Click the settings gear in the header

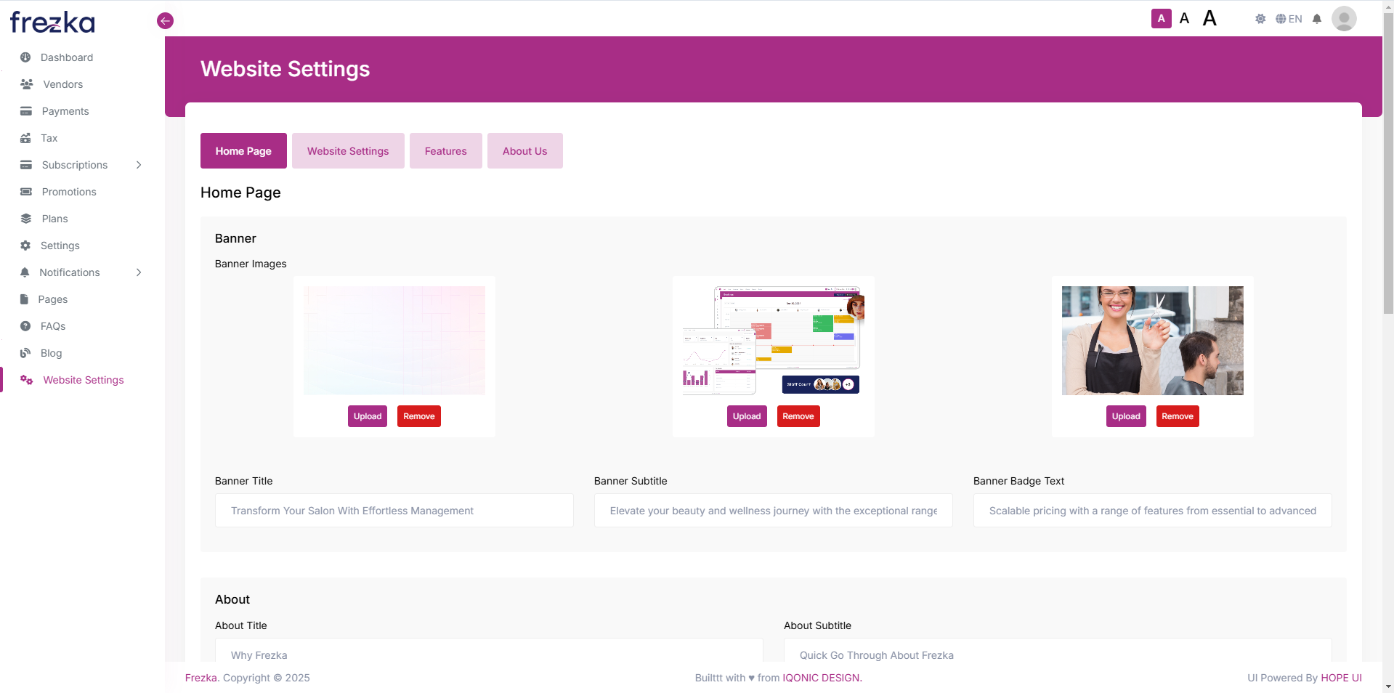pos(1260,19)
